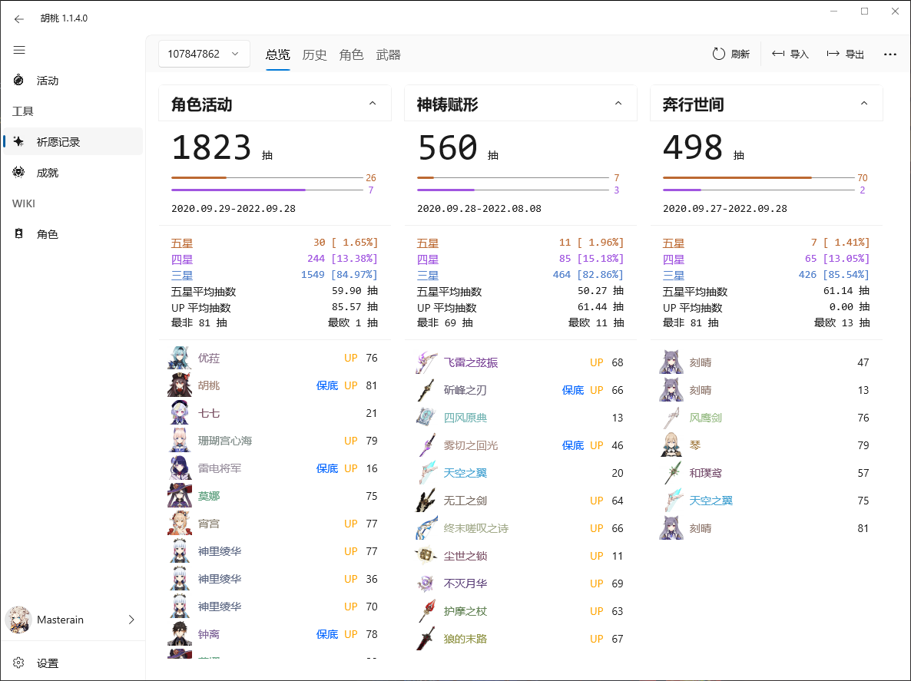
Task: Click the 刷新 refresh button
Action: 730,55
